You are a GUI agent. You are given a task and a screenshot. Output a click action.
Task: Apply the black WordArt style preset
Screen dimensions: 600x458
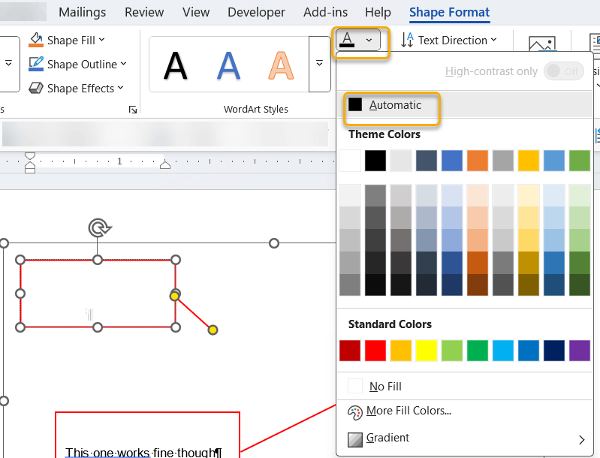[x=176, y=66]
